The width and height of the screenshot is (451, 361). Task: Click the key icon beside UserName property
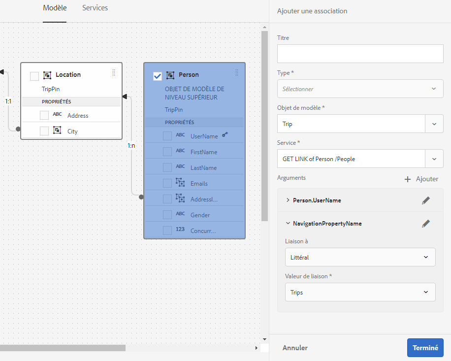[x=225, y=134]
